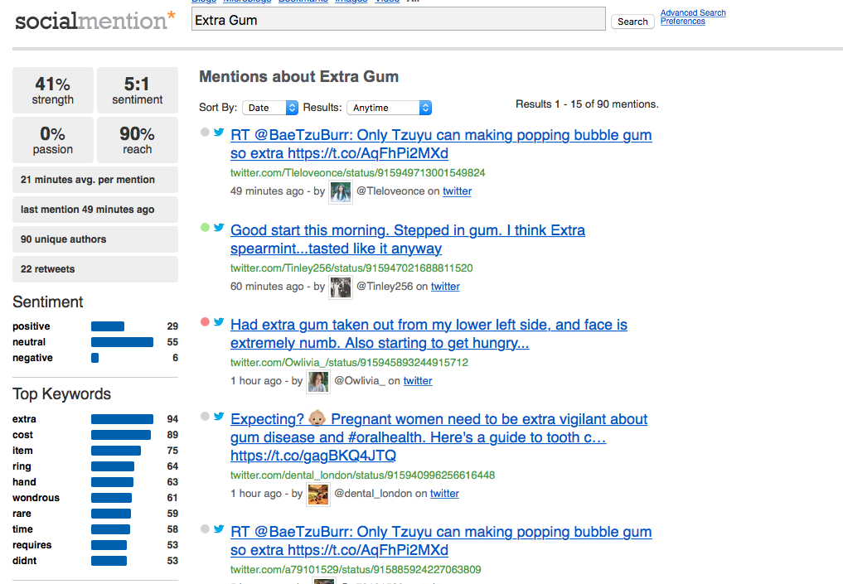Viewport: 843px width, 584px height.
Task: Click the negative sentiment bar
Action: click(94, 358)
